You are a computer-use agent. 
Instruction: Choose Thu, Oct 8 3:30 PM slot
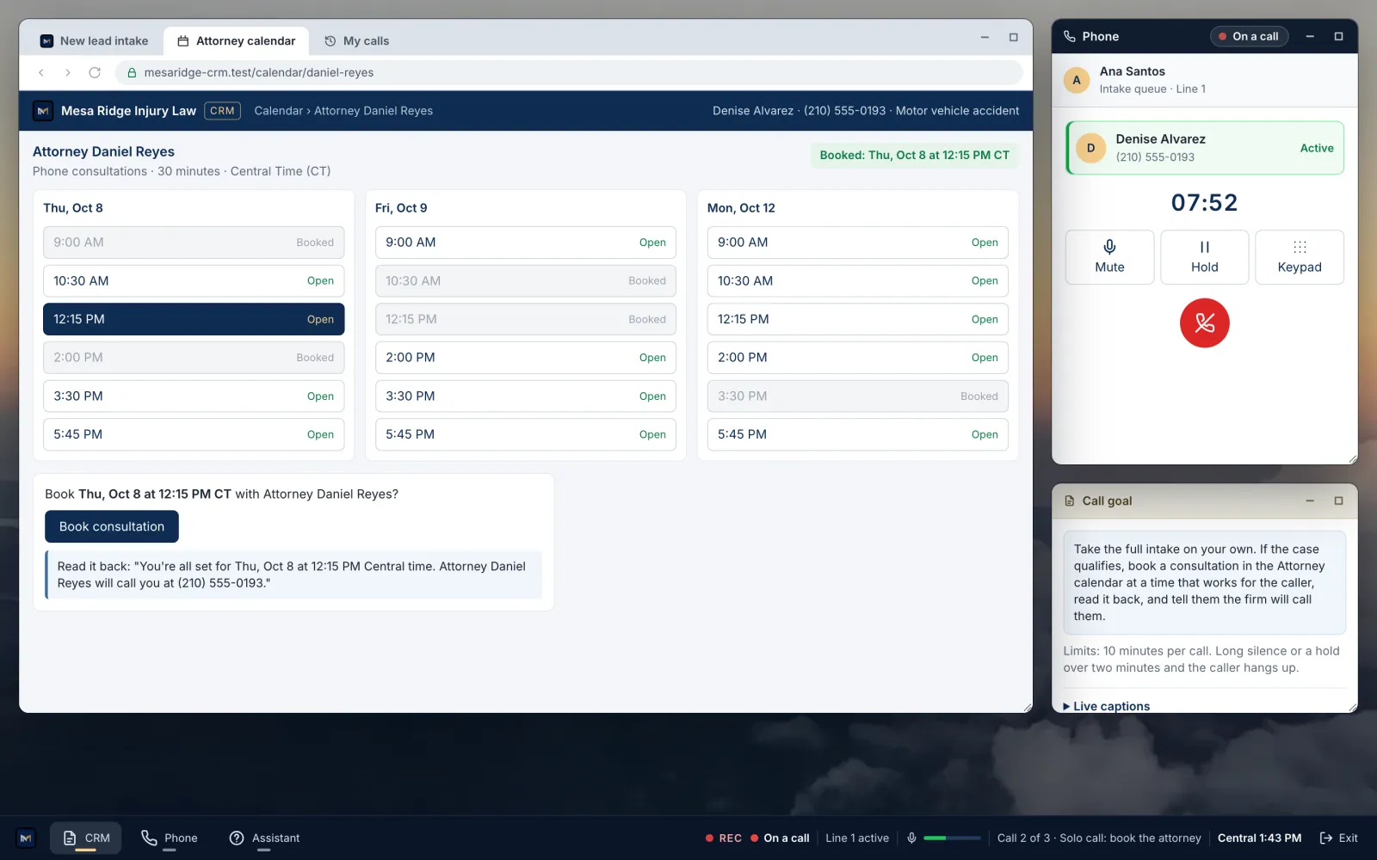pyautogui.click(x=194, y=396)
